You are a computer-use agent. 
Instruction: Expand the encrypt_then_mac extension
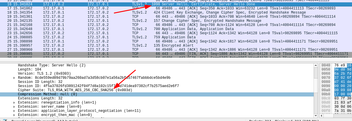[x=14, y=115]
